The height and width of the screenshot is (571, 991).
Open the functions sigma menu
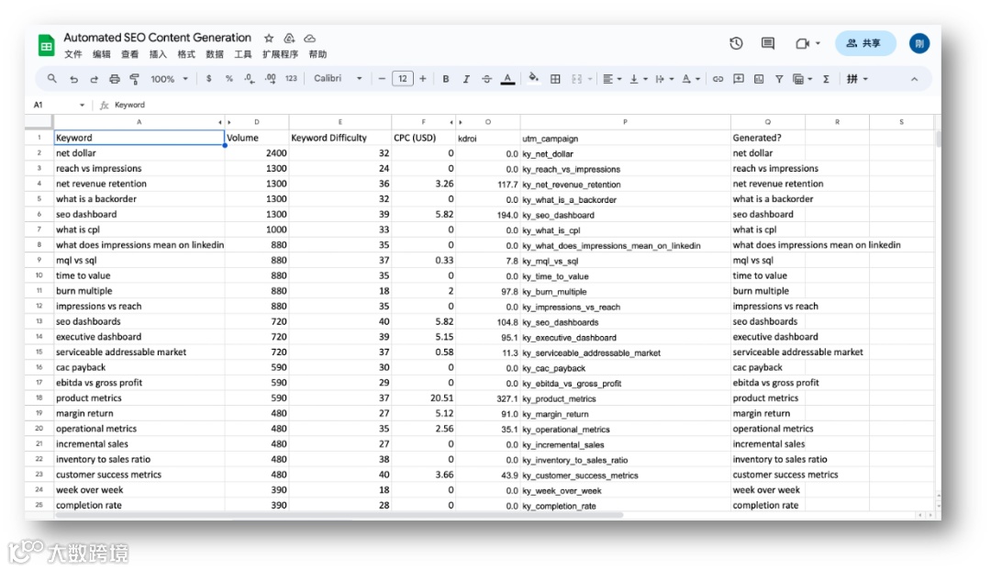click(826, 79)
